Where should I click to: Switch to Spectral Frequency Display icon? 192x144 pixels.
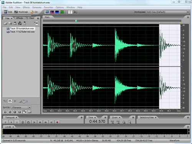(52, 12)
